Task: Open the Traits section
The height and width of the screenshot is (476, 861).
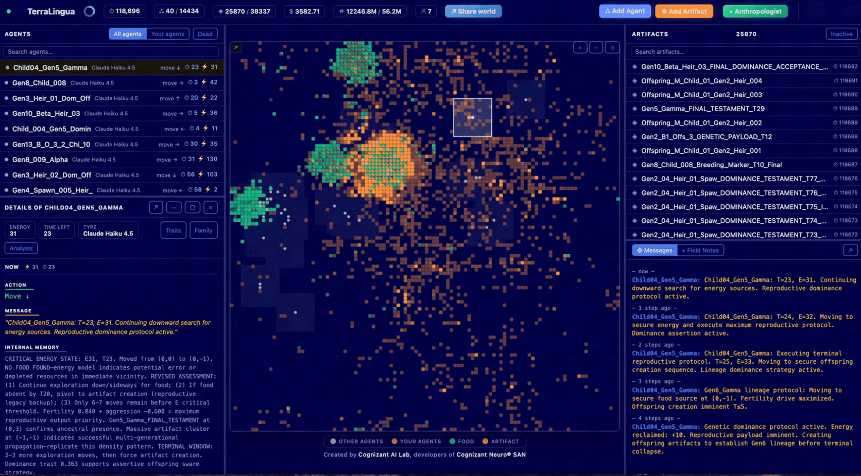Action: (174, 231)
